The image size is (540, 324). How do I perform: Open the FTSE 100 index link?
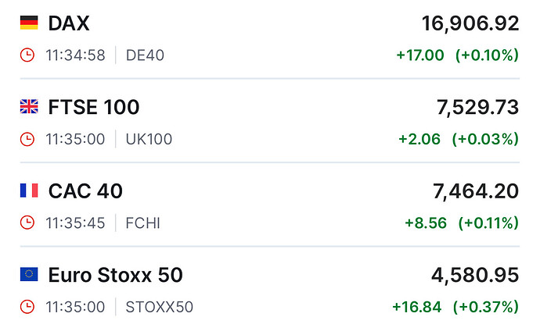(x=94, y=107)
